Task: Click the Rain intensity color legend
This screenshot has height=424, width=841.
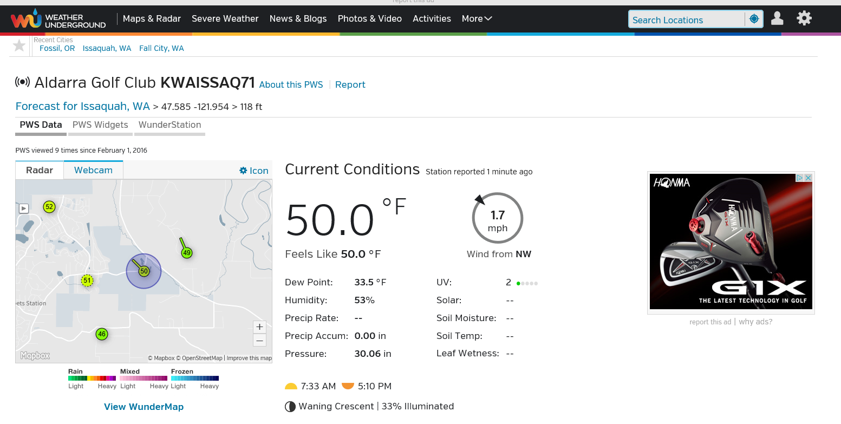Action: 91,379
